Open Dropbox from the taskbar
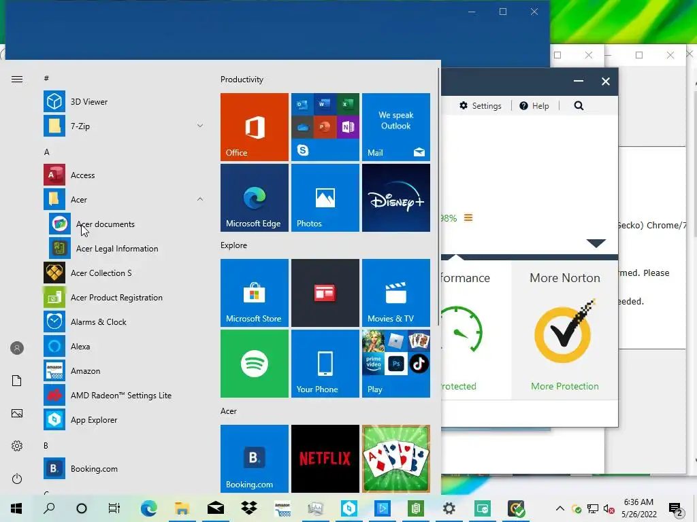 click(249, 508)
